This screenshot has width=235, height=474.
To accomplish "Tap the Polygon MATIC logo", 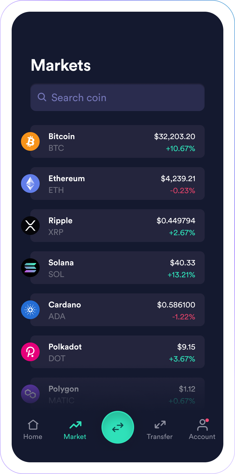I will point(30,394).
